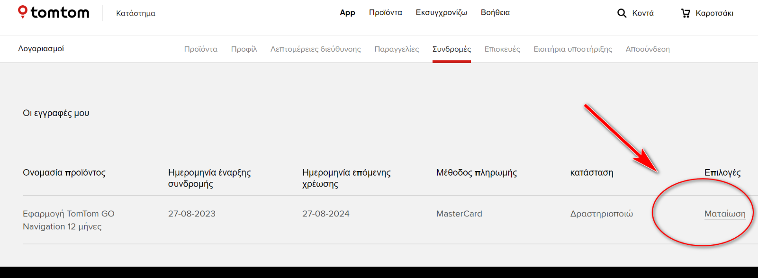Open the Βοήθεια help menu
Viewport: 758px width, 278px height.
(x=495, y=13)
